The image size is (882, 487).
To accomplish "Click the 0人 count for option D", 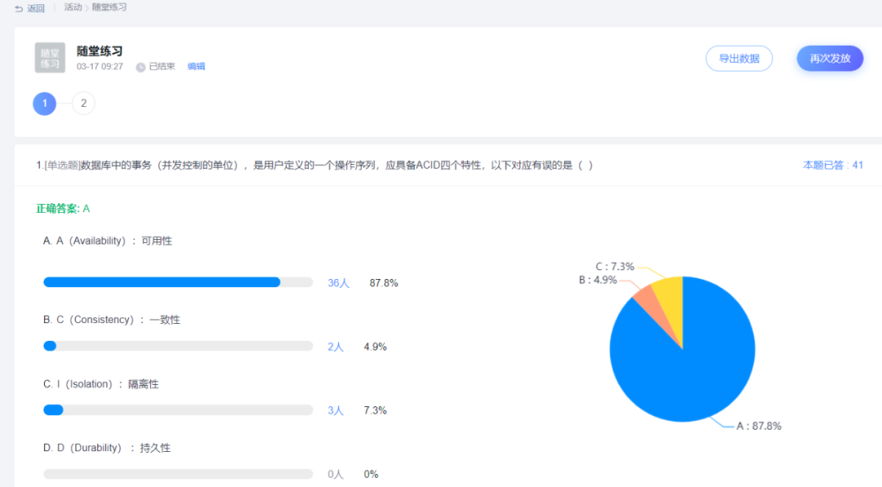I will (x=336, y=474).
